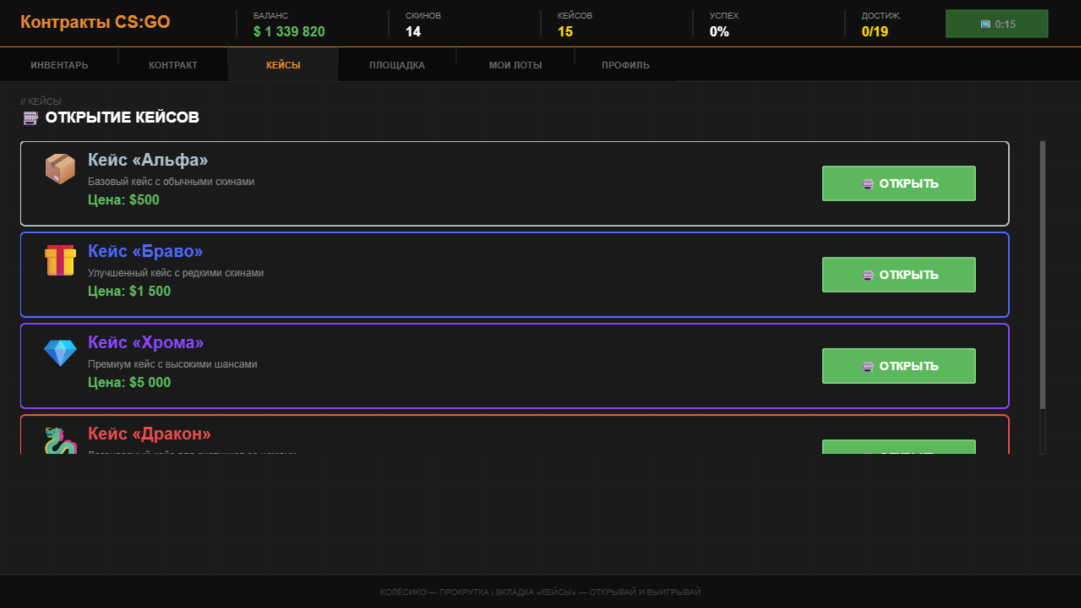Click the cardboard box icon for Кейс «Альфа»
Screen dimensions: 1081x608
[60, 168]
